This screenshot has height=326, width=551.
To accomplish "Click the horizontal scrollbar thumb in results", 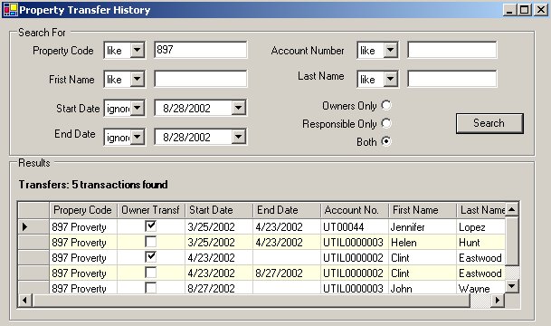I will point(251,301).
